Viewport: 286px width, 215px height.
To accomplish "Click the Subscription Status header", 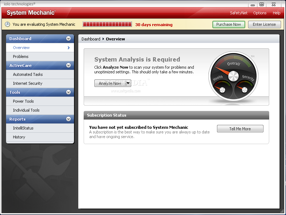I will [x=176, y=115].
